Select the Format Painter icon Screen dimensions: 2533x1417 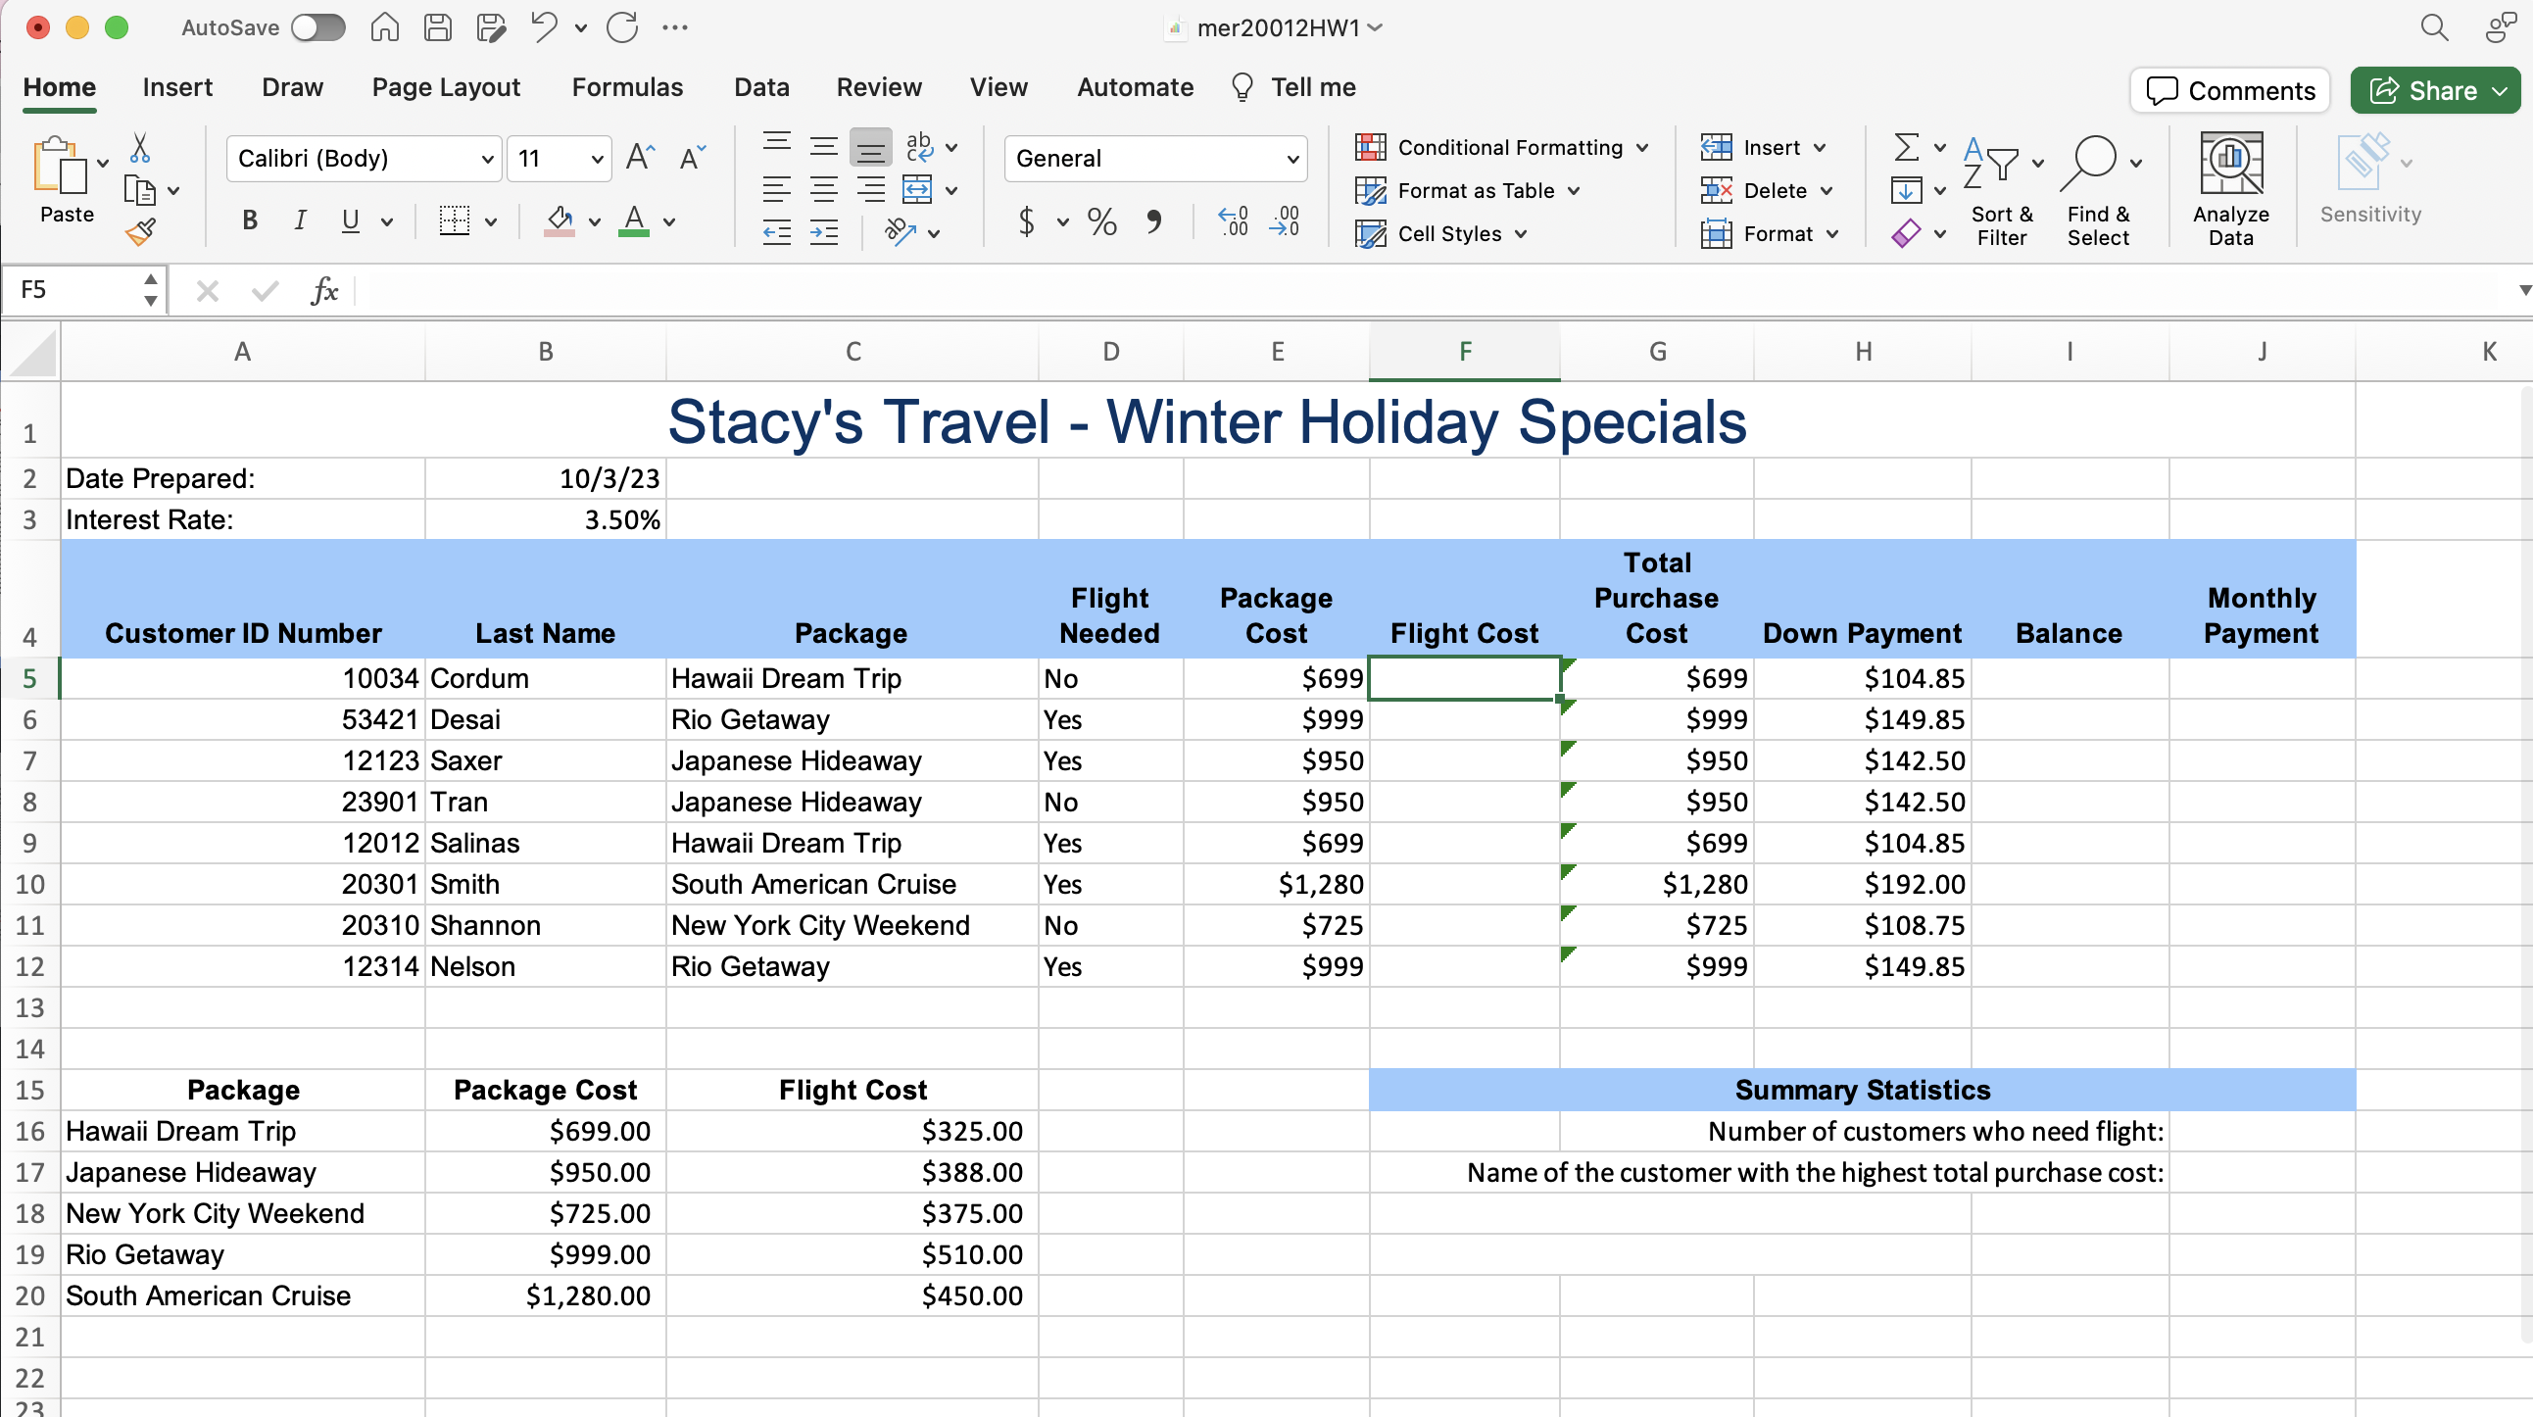click(139, 231)
